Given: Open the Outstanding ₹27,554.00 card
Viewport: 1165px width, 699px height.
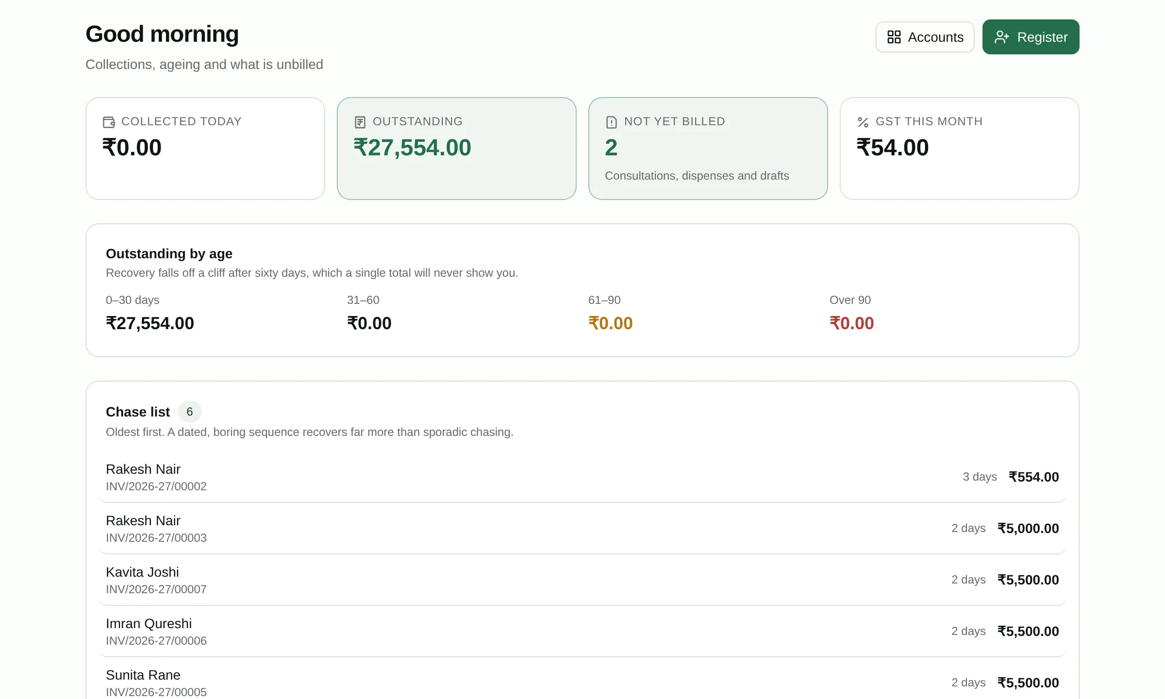Looking at the screenshot, I should pyautogui.click(x=456, y=149).
